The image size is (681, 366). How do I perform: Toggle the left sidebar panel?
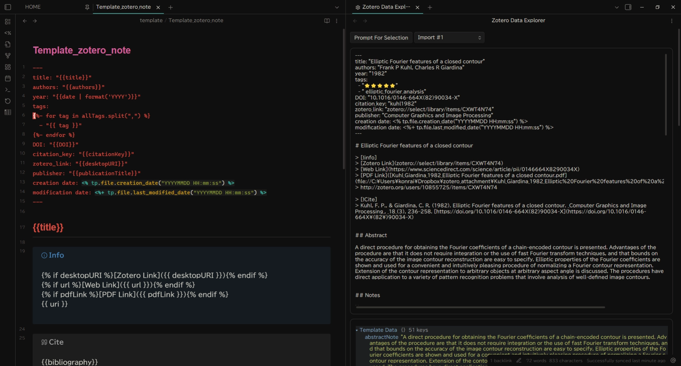[x=8, y=7]
